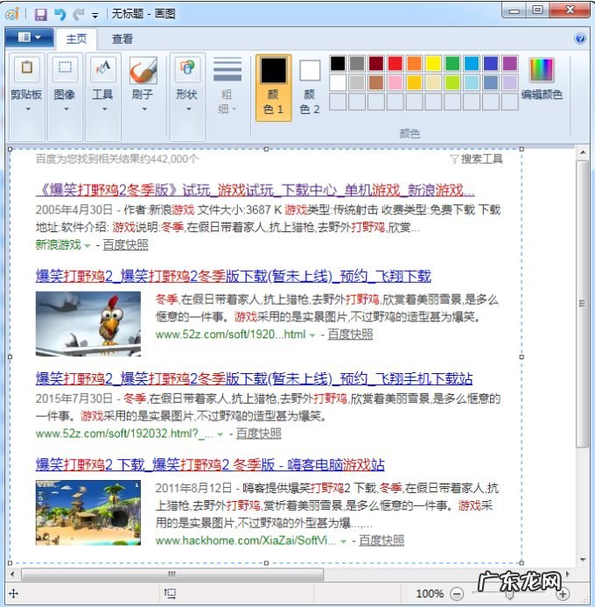
Task: Pick the indigo blue swatch in top row
Action: [491, 63]
